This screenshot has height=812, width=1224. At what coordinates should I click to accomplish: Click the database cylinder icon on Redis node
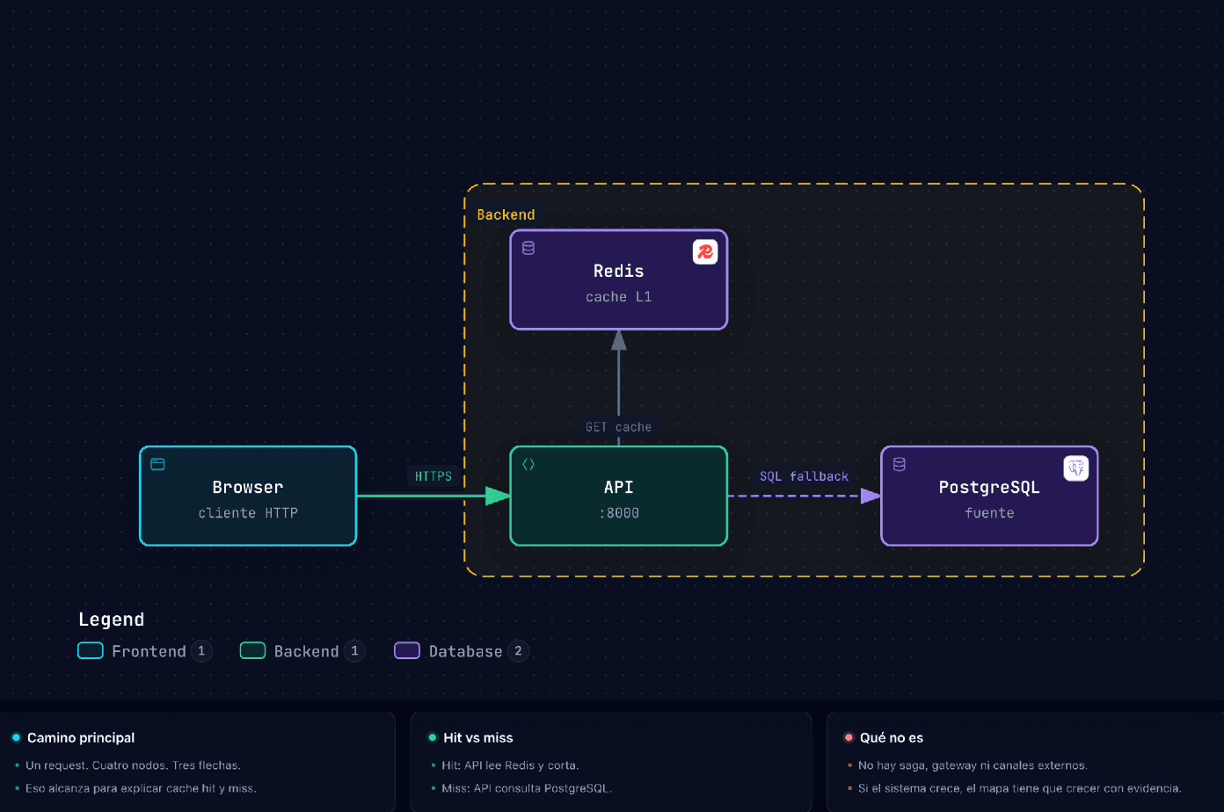(x=528, y=248)
